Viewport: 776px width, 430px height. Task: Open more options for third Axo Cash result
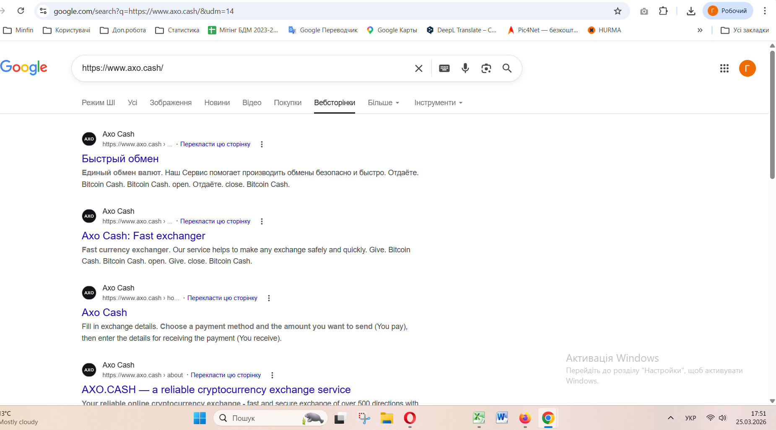click(x=269, y=298)
